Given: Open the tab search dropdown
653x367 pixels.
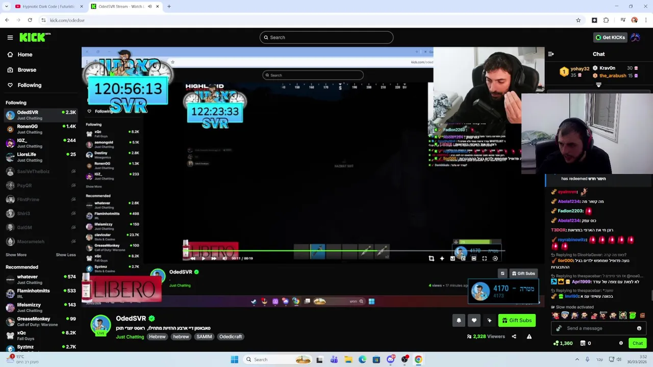Looking at the screenshot, I should pyautogui.click(x=7, y=7).
